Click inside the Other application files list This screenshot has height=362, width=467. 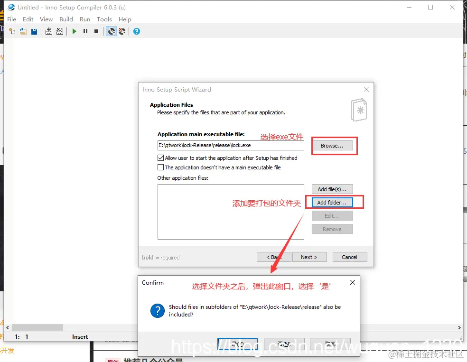[231, 212]
